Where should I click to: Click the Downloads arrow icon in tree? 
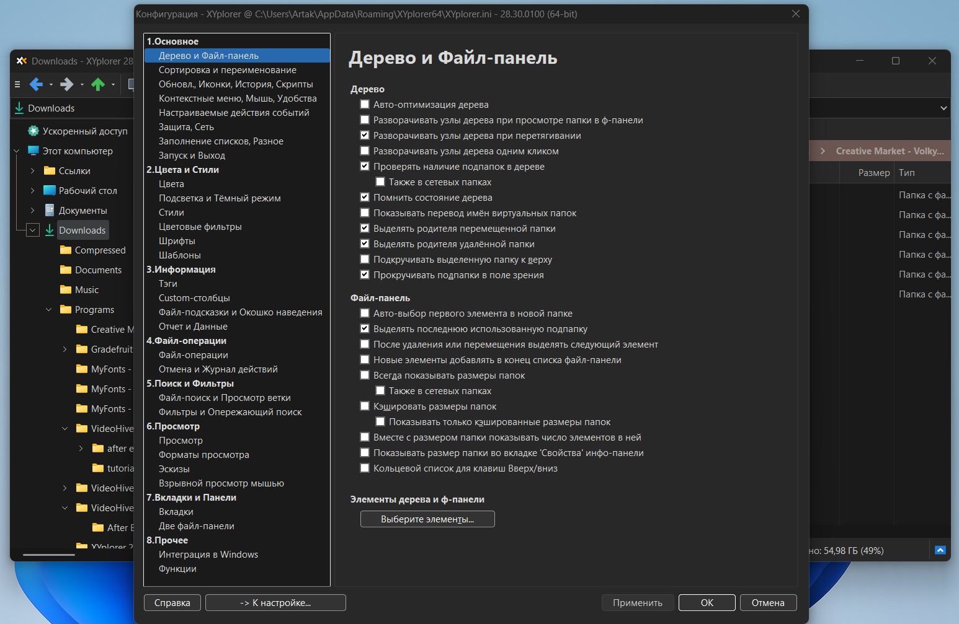pyautogui.click(x=50, y=230)
